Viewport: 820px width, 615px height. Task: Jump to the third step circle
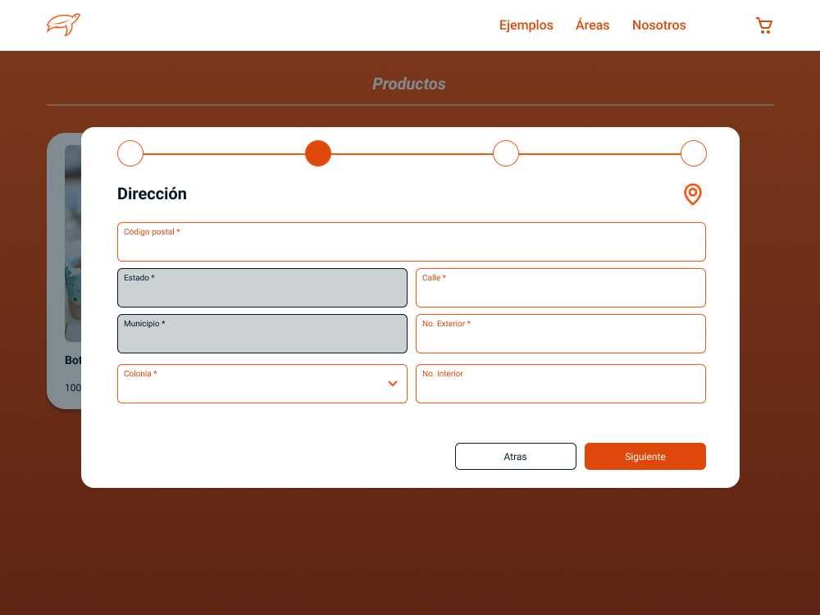506,153
